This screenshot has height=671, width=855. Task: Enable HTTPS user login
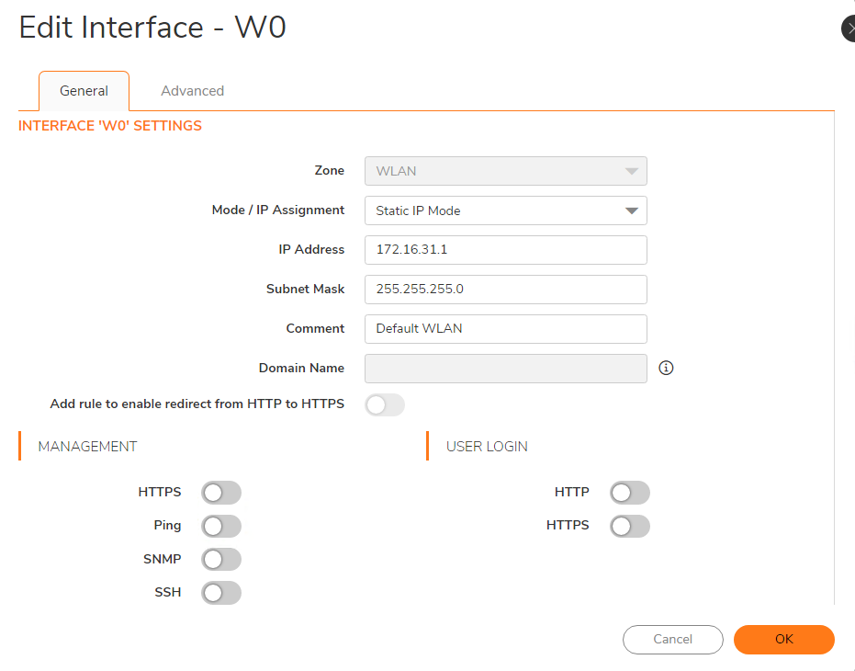(630, 527)
